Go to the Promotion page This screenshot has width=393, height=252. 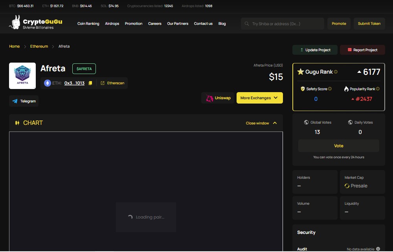(x=134, y=24)
